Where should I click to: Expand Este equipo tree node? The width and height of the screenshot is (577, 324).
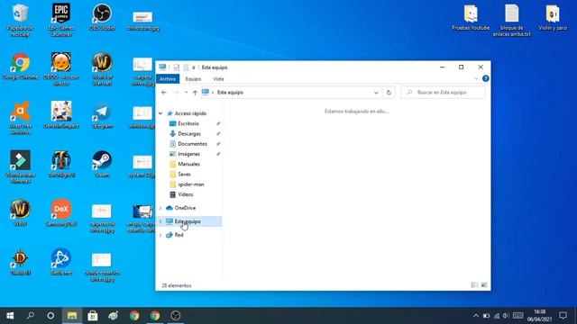[x=160, y=221]
